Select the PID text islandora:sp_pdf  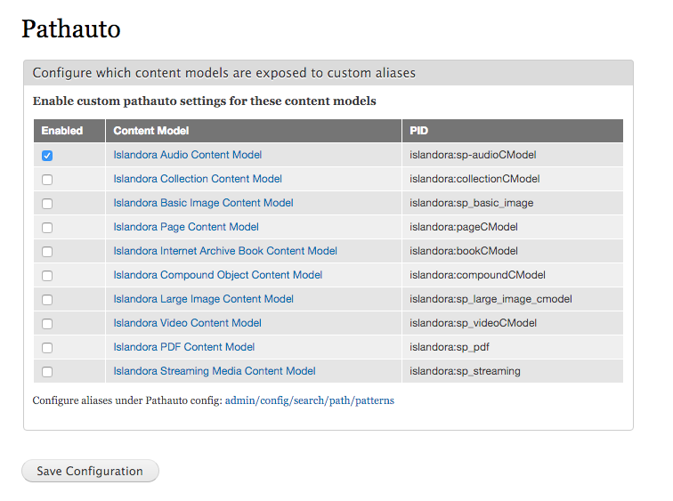(450, 347)
